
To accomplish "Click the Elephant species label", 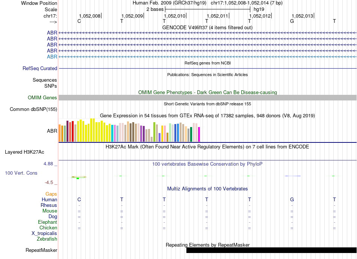I will 48,222.
